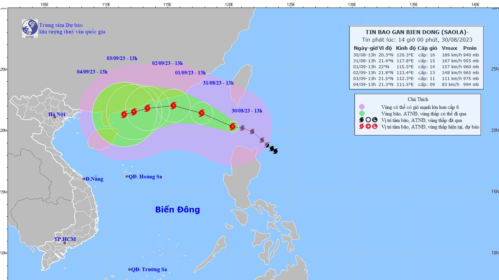Click the NCHMF logo in top-left corner
The height and width of the screenshot is (280, 499).
[30, 28]
